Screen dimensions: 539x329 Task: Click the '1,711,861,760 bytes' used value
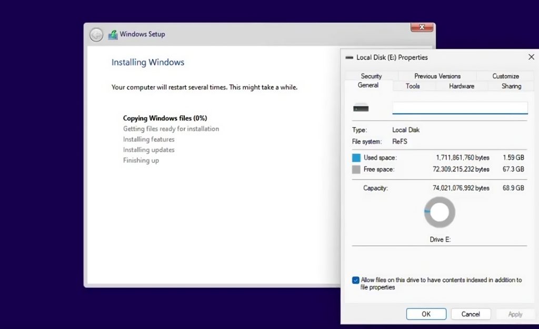click(463, 158)
